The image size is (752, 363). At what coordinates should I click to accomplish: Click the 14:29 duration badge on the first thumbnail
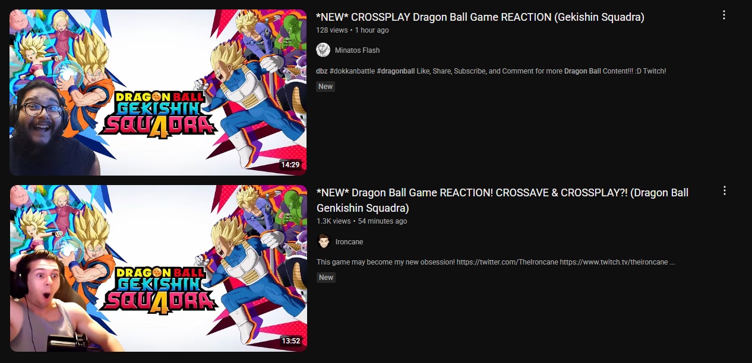coord(290,165)
